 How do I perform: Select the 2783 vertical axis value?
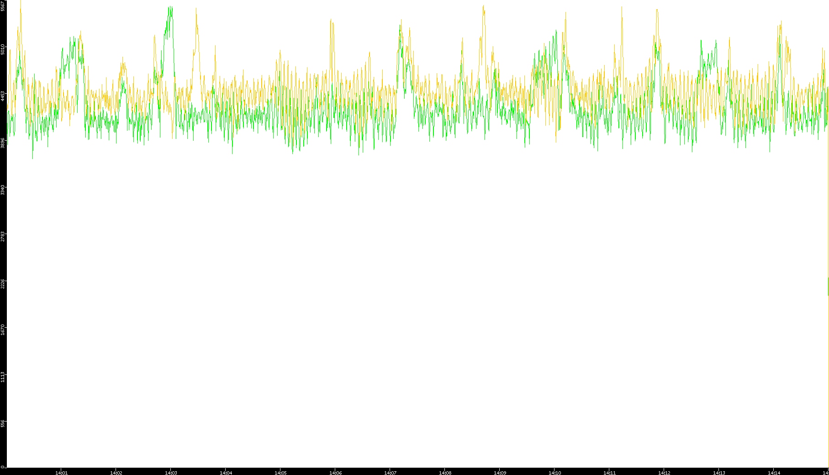pos(3,236)
